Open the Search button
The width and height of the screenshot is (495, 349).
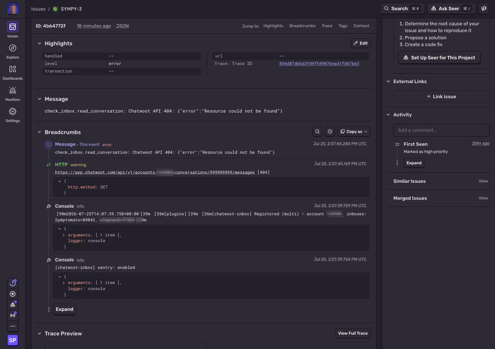pos(403,8)
